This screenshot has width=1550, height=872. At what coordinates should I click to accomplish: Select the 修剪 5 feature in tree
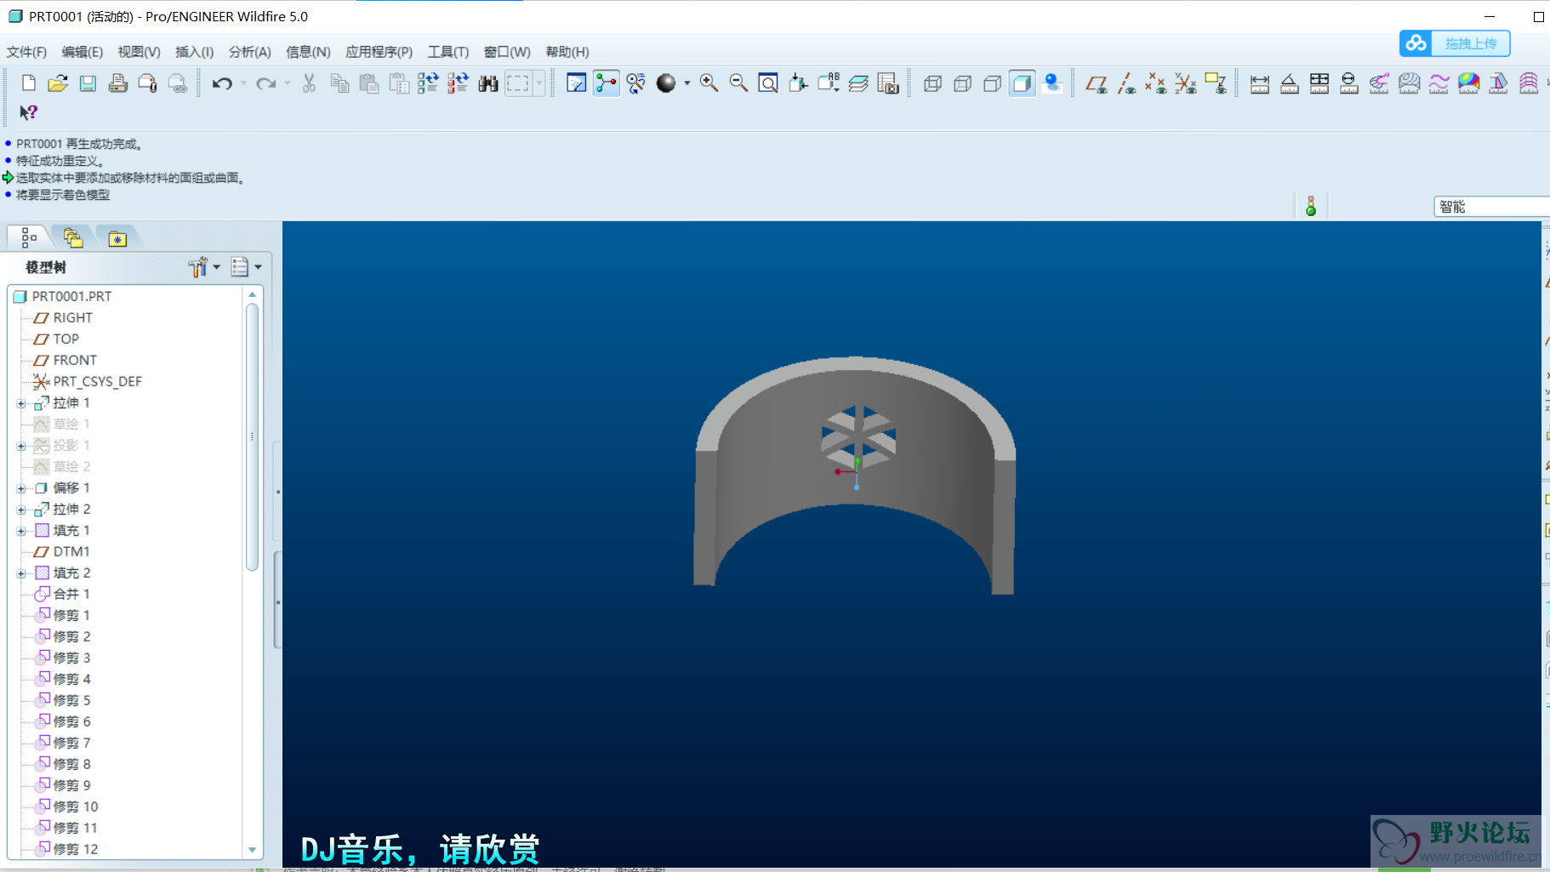pos(71,700)
